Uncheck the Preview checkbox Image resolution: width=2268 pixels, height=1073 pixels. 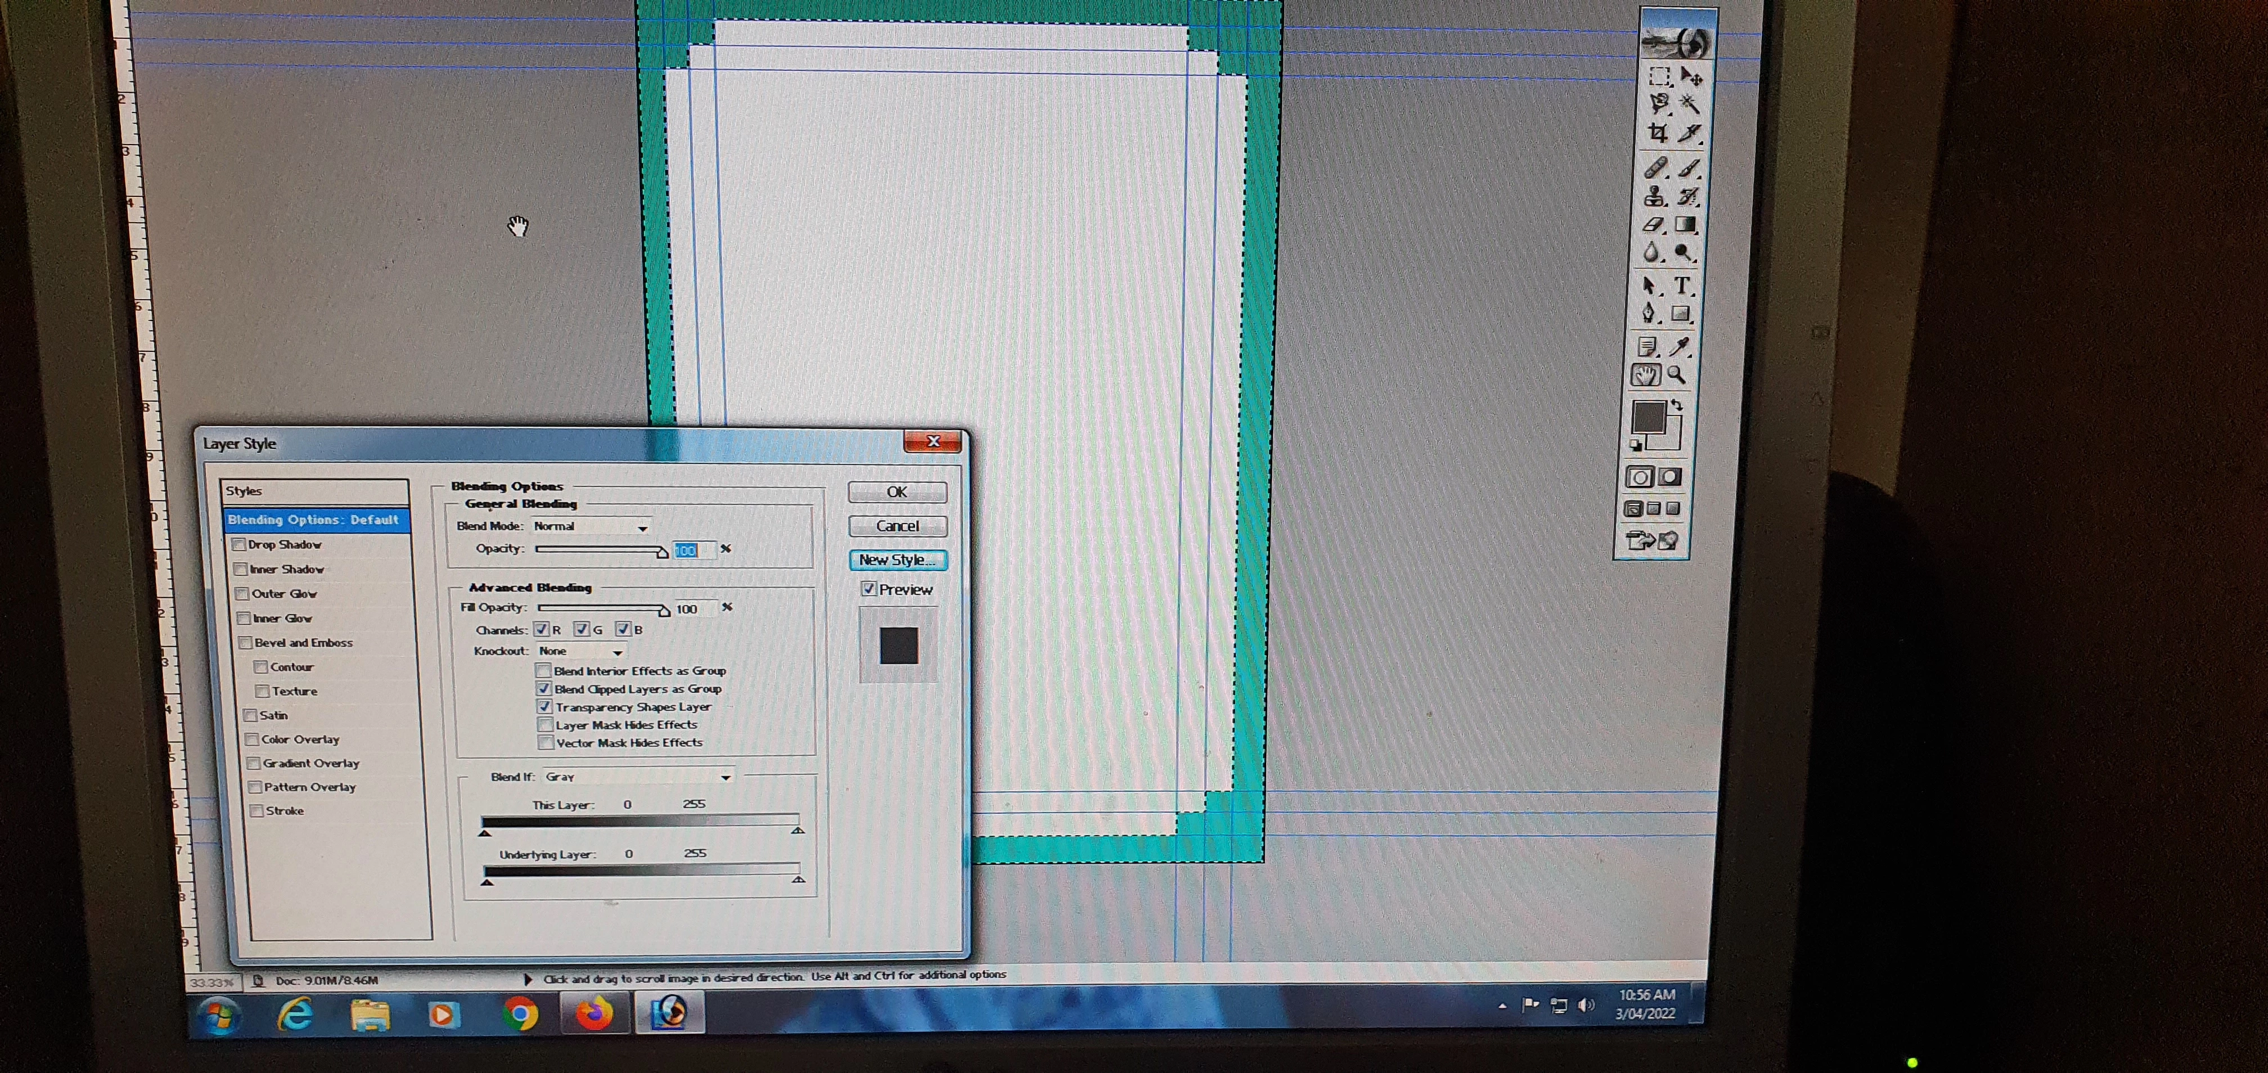click(x=869, y=589)
